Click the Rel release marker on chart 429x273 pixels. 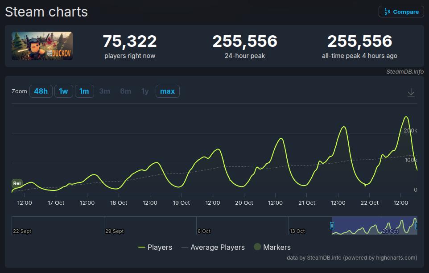click(17, 183)
